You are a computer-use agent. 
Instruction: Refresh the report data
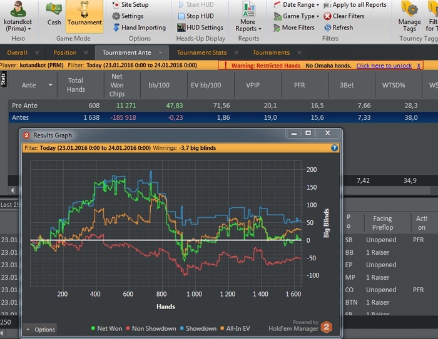coord(339,27)
